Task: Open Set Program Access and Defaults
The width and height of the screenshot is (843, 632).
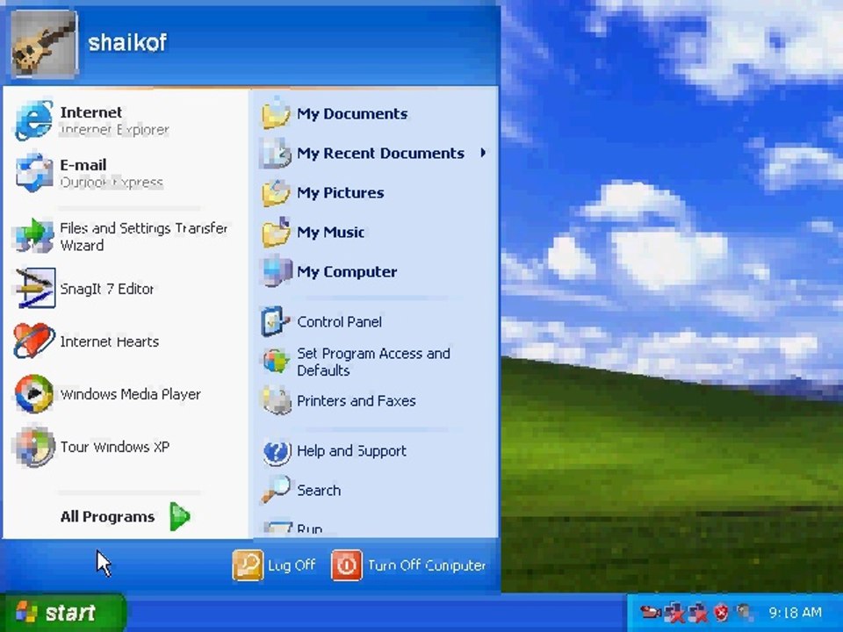Action: click(x=375, y=362)
